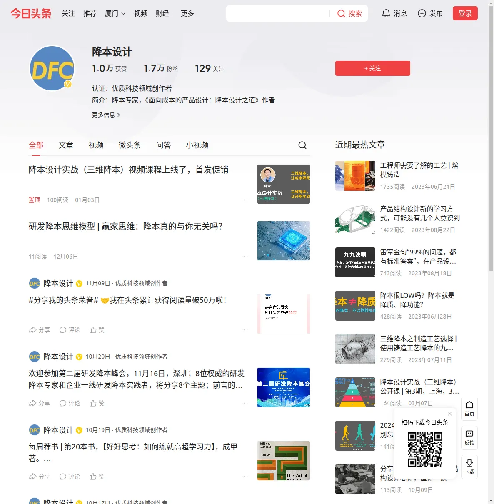Click the small author avatar on the 11月09日 post
The width and height of the screenshot is (494, 504).
35,283
